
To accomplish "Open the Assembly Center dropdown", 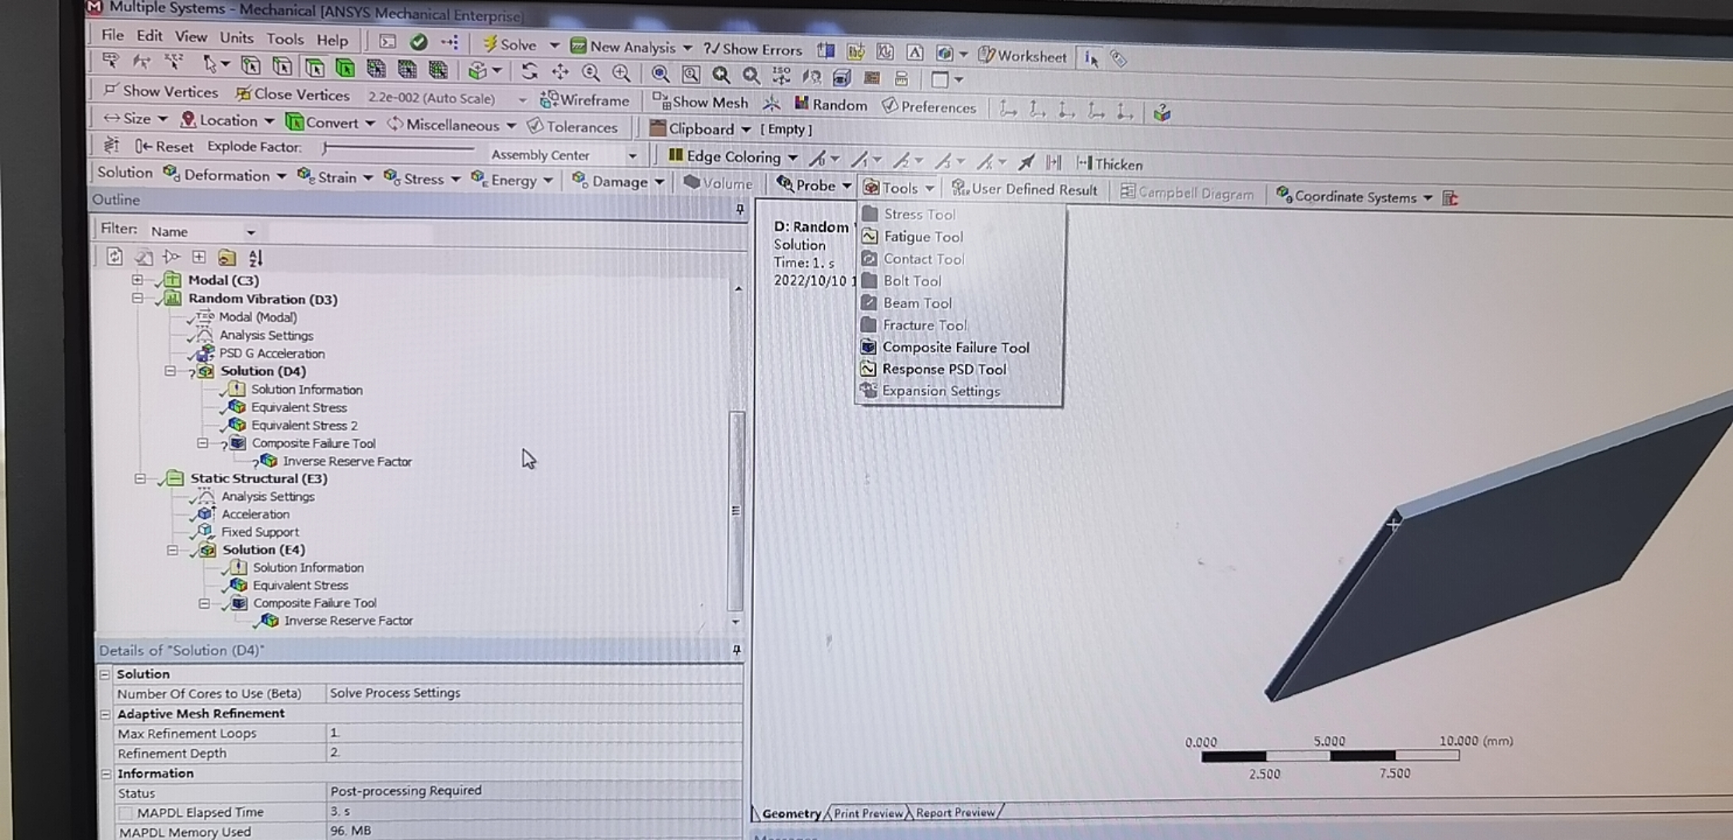I will pyautogui.click(x=632, y=156).
